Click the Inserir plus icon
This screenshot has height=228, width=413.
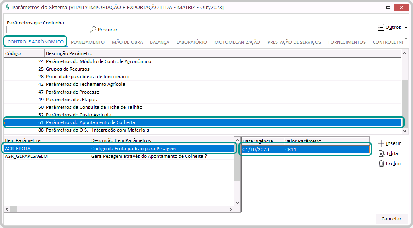pos(381,143)
